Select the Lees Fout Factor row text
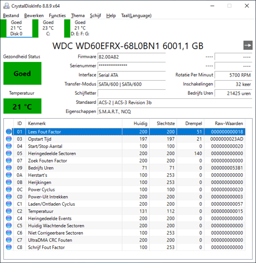 click(44, 132)
